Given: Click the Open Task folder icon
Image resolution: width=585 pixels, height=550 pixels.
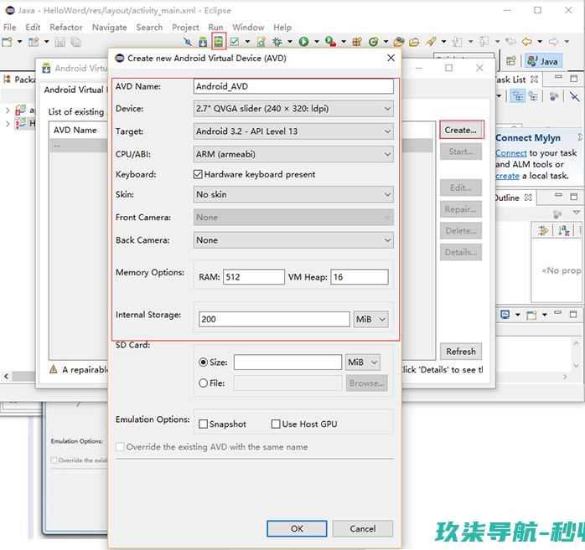Looking at the screenshot, I should [x=414, y=42].
